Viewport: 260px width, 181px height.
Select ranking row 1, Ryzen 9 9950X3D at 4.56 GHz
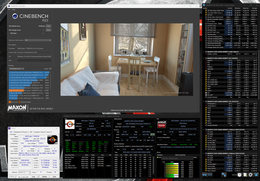[x=29, y=72]
